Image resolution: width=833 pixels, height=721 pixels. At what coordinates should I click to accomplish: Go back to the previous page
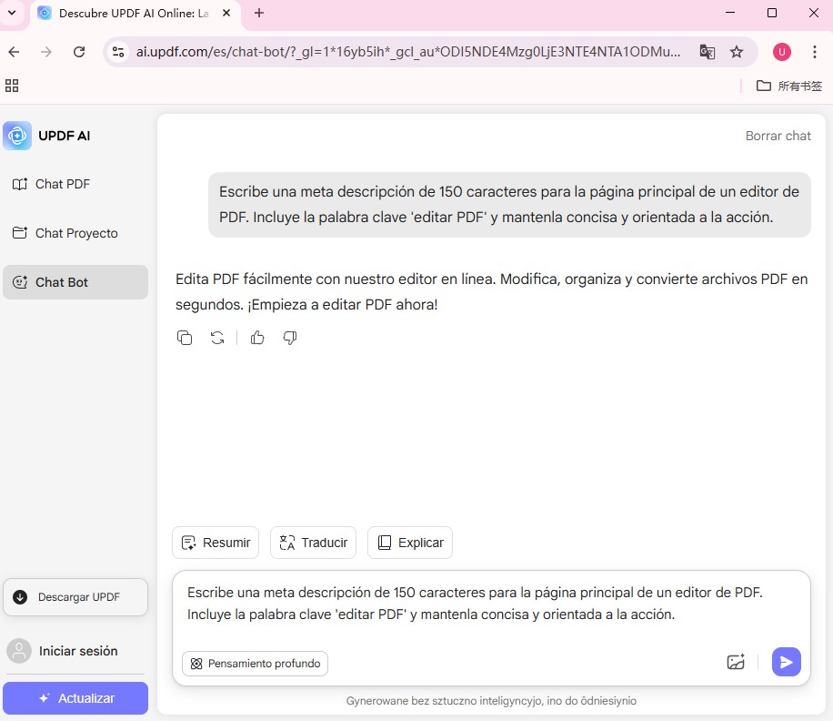[x=15, y=52]
